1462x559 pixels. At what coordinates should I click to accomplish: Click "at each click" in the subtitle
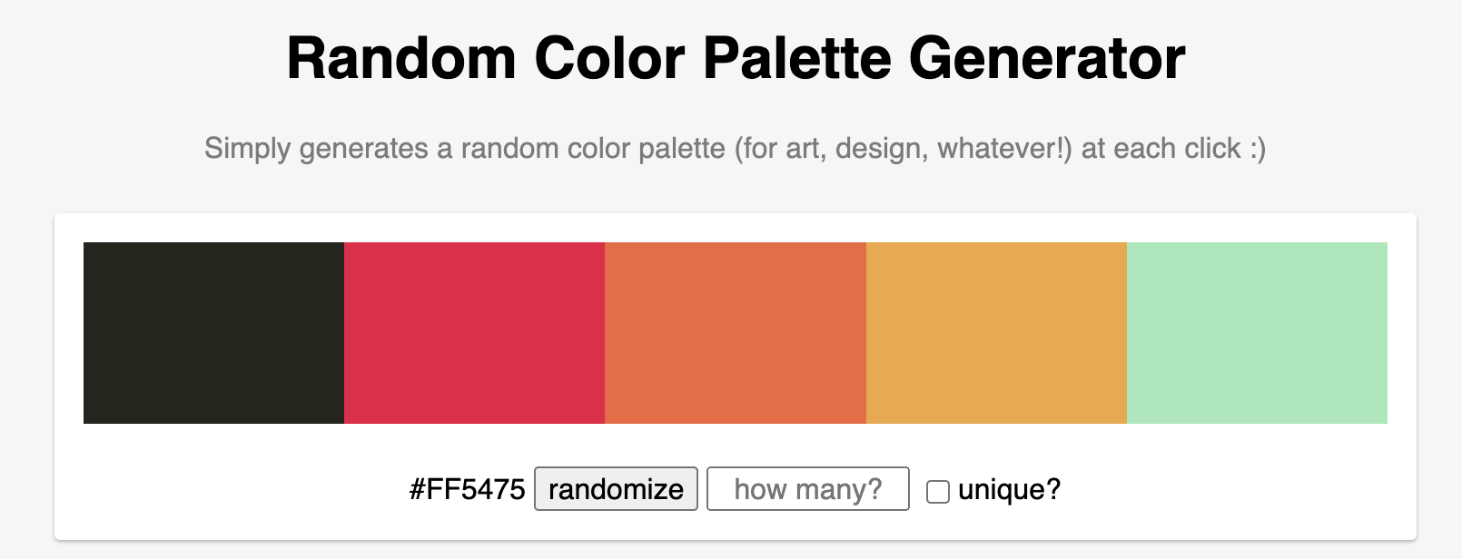(x=1161, y=148)
